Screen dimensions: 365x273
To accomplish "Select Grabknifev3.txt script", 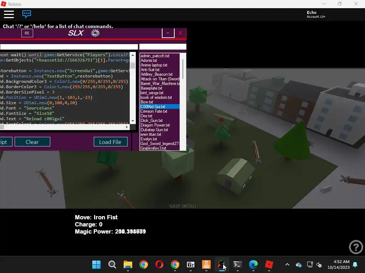I will pos(160,148).
